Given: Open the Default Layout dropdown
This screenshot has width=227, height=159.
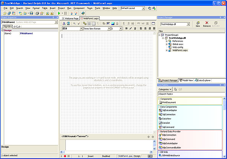Looking at the screenshot, I should [143, 8].
